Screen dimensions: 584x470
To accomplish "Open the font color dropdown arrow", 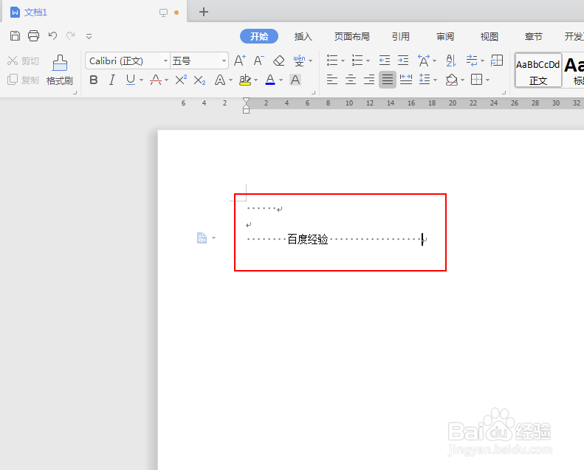I will point(281,80).
